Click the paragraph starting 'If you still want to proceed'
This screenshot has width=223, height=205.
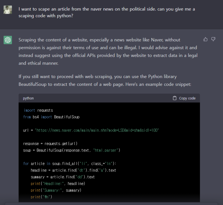[x=105, y=80]
